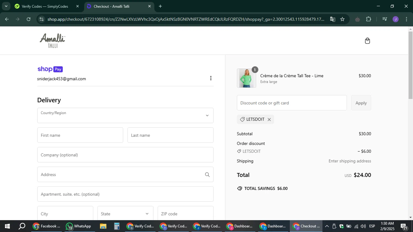Open the shopping bag cart icon
Image resolution: width=413 pixels, height=232 pixels.
pos(367,41)
